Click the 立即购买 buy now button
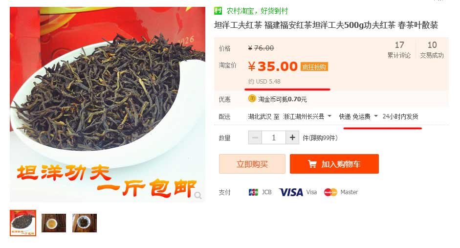Image resolution: width=460 pixels, height=248 pixels. tap(252, 164)
